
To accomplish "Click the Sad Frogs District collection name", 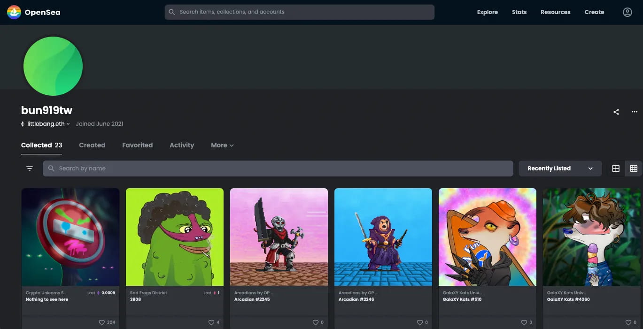I will (x=148, y=293).
